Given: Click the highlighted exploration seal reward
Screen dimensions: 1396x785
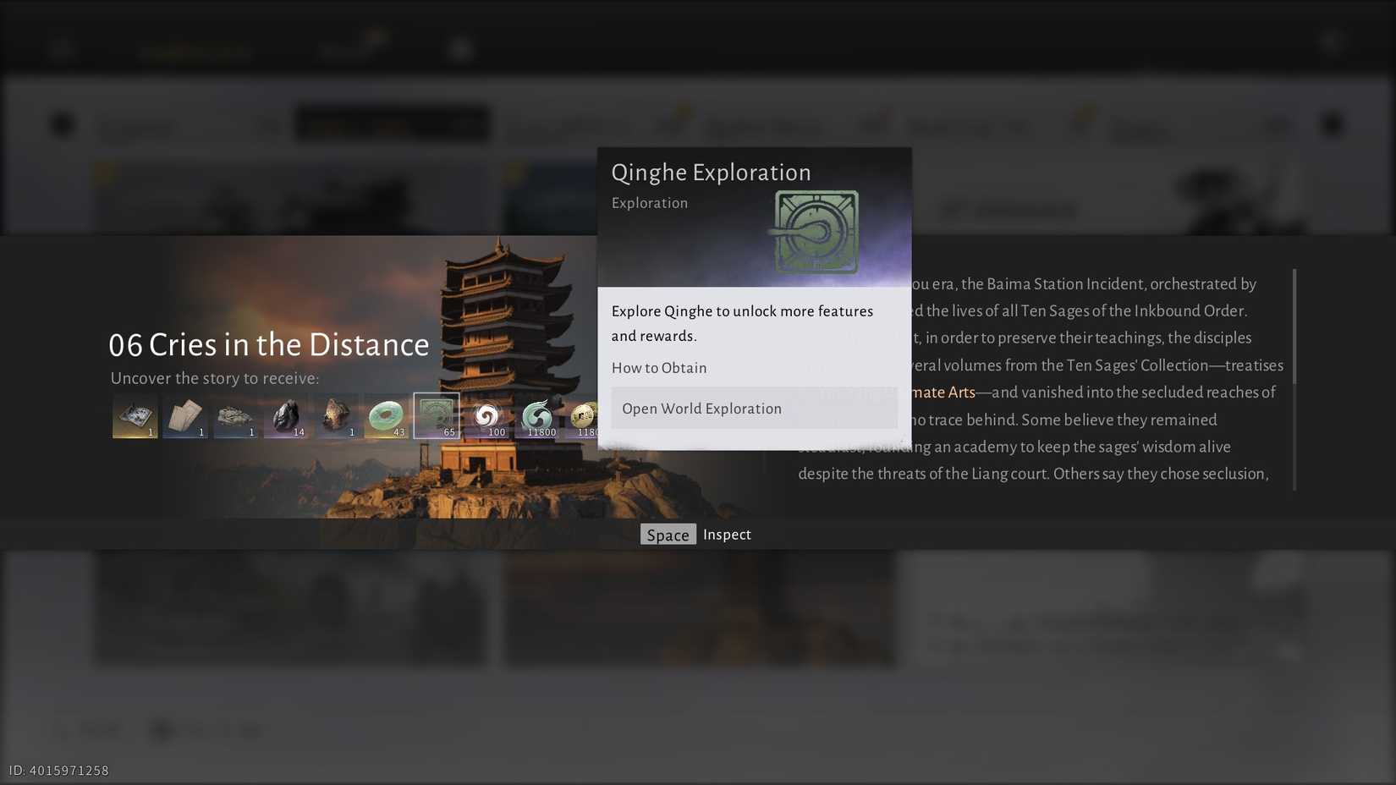Looking at the screenshot, I should tap(438, 415).
